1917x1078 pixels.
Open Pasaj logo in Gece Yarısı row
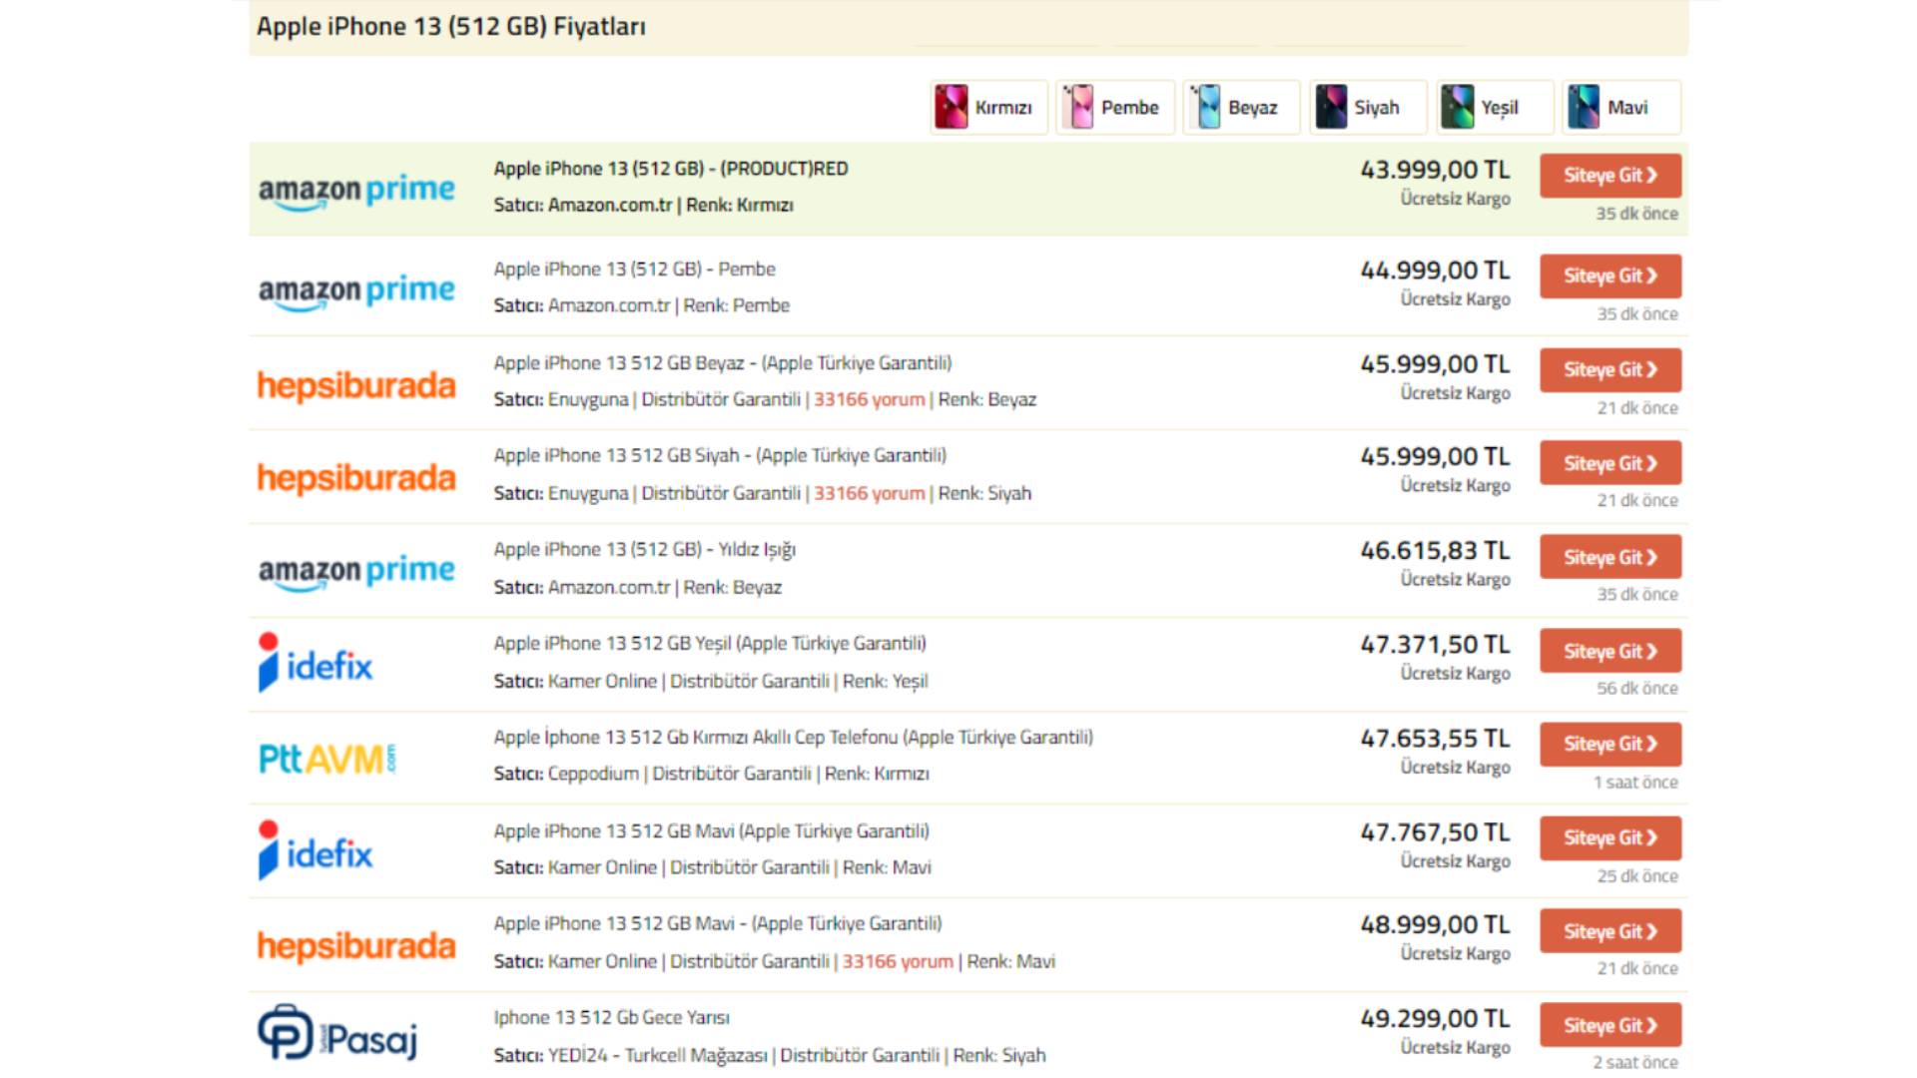pyautogui.click(x=337, y=1033)
